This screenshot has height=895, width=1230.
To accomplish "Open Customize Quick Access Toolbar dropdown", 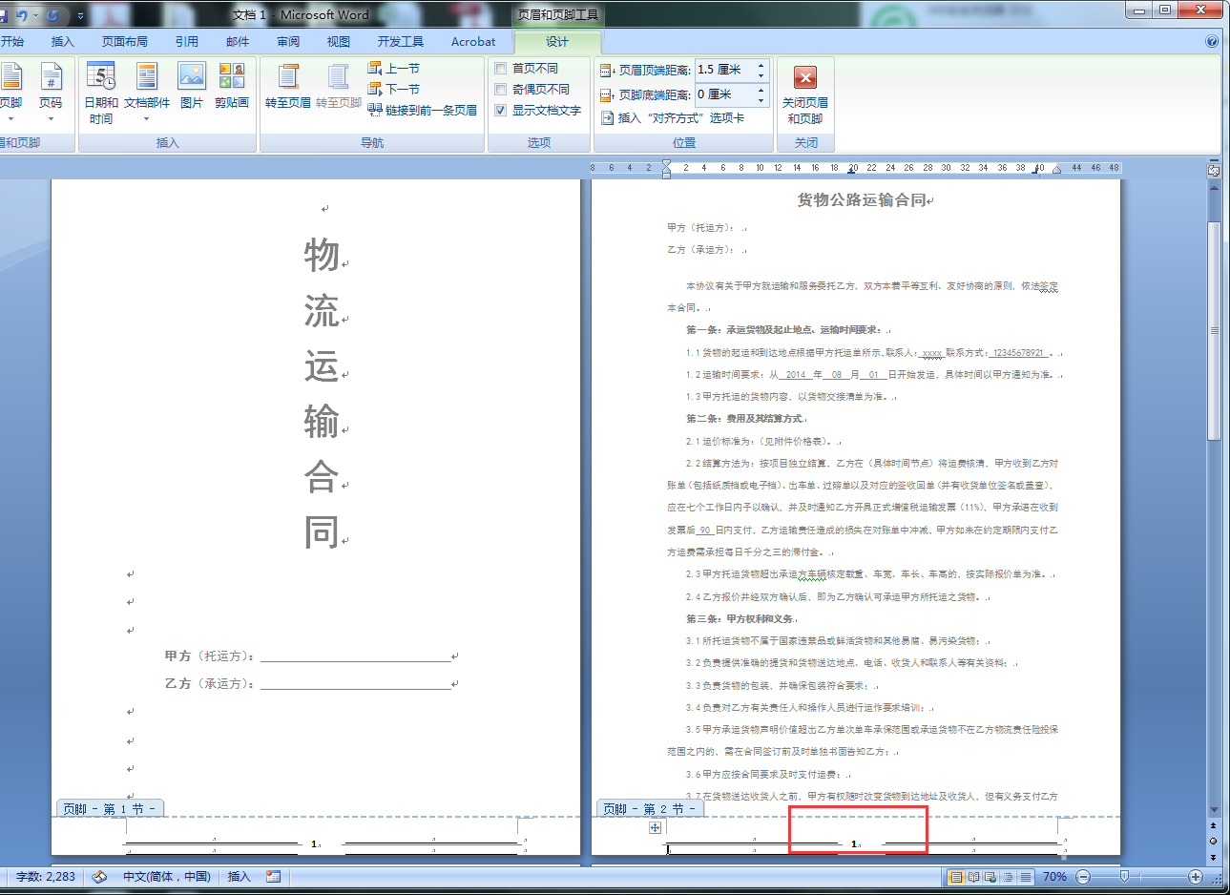I will [x=80, y=15].
